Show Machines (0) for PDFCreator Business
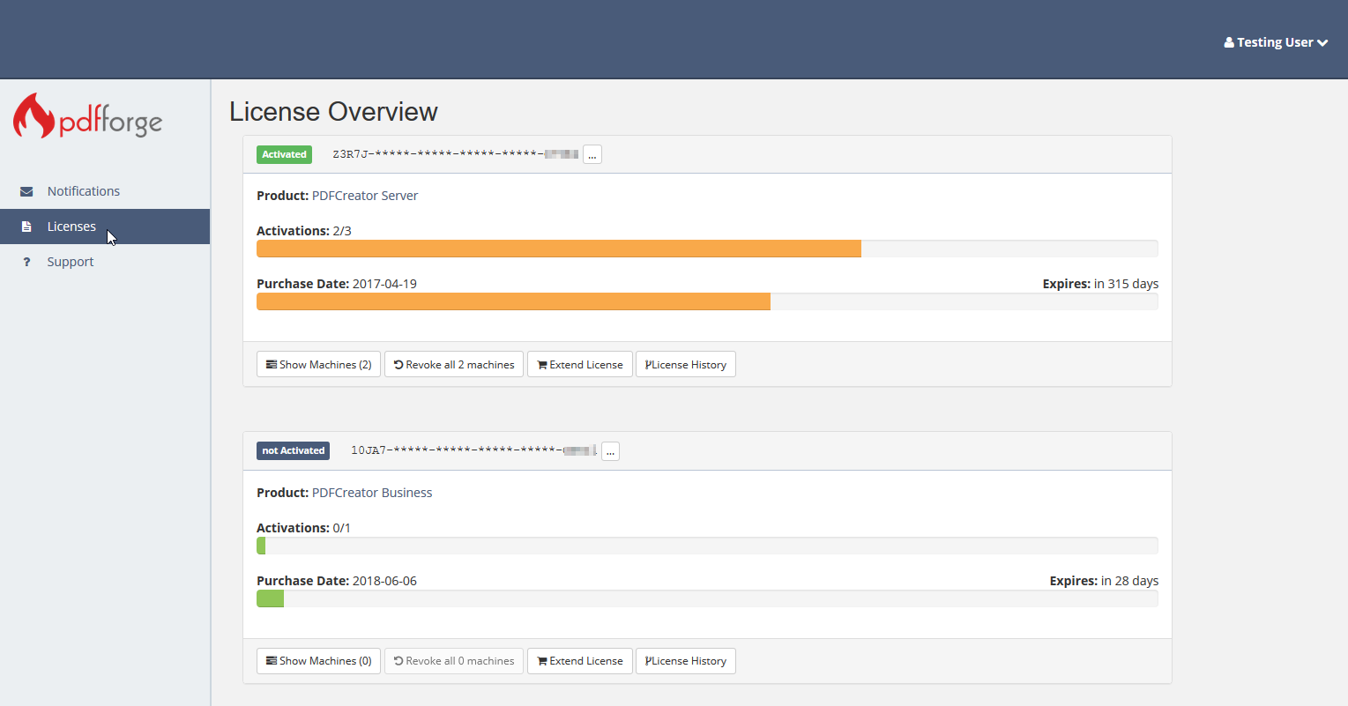 coord(318,661)
